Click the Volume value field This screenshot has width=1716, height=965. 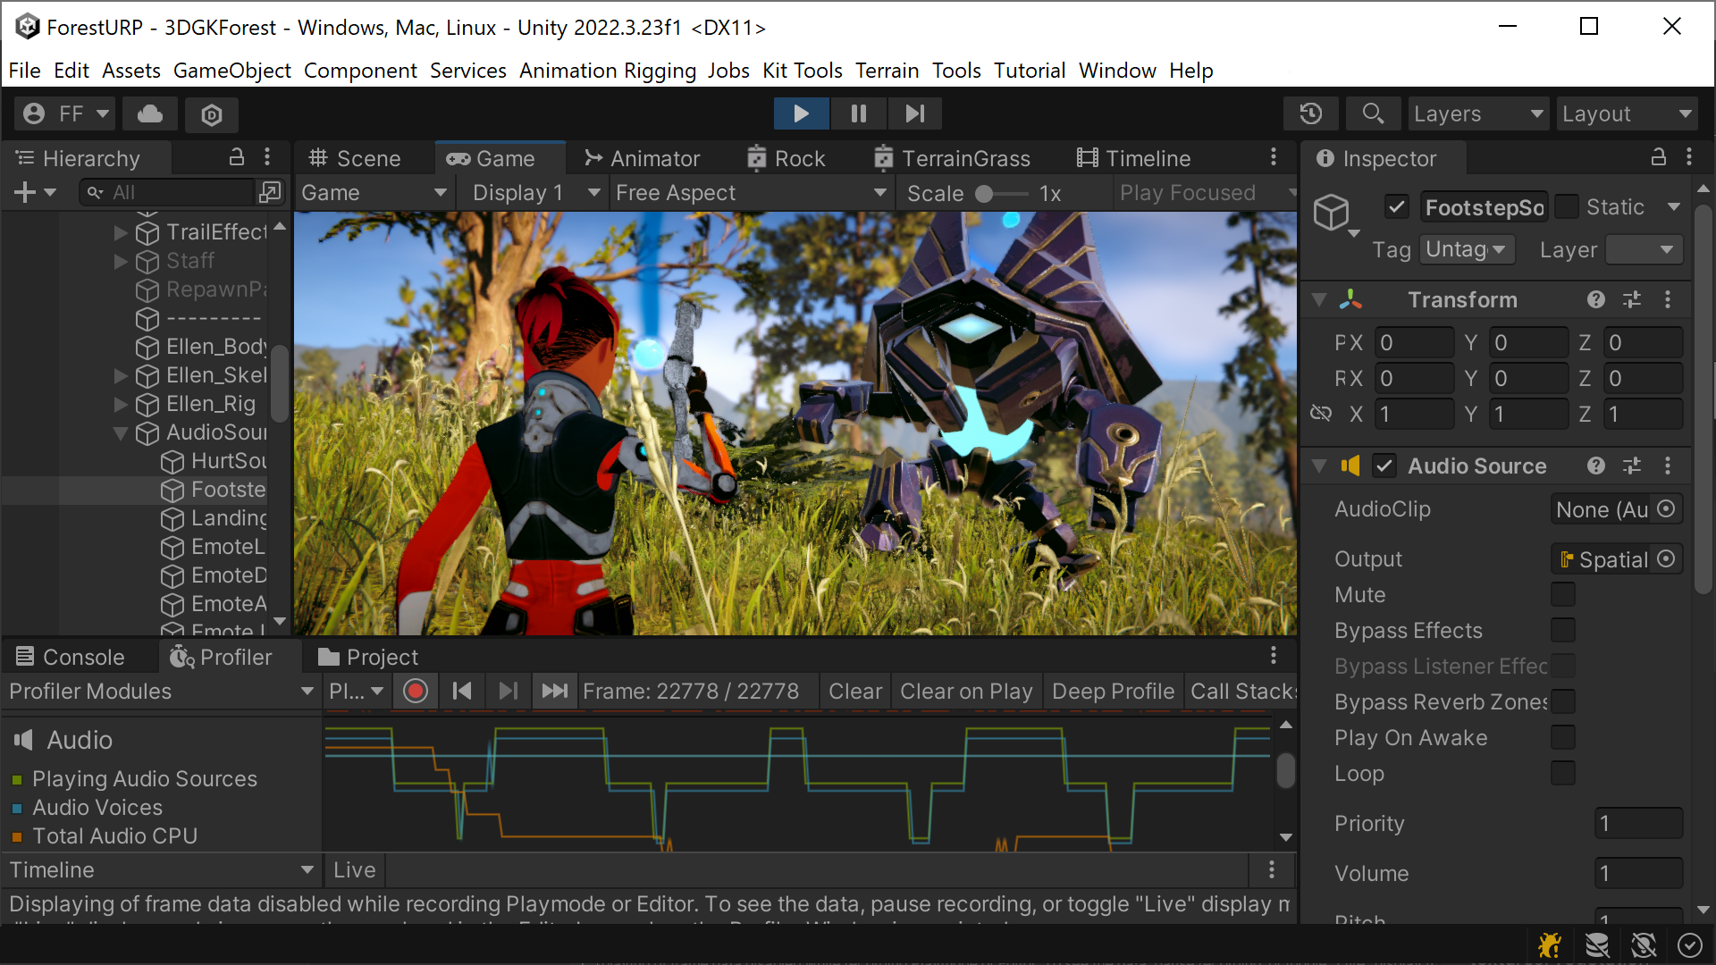(1638, 873)
